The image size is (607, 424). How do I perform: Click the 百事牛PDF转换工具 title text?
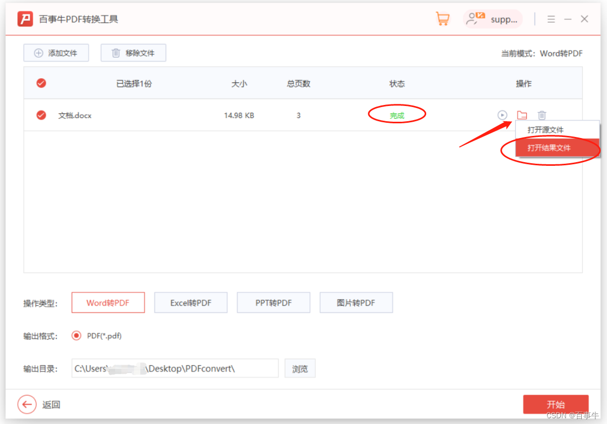click(x=79, y=19)
